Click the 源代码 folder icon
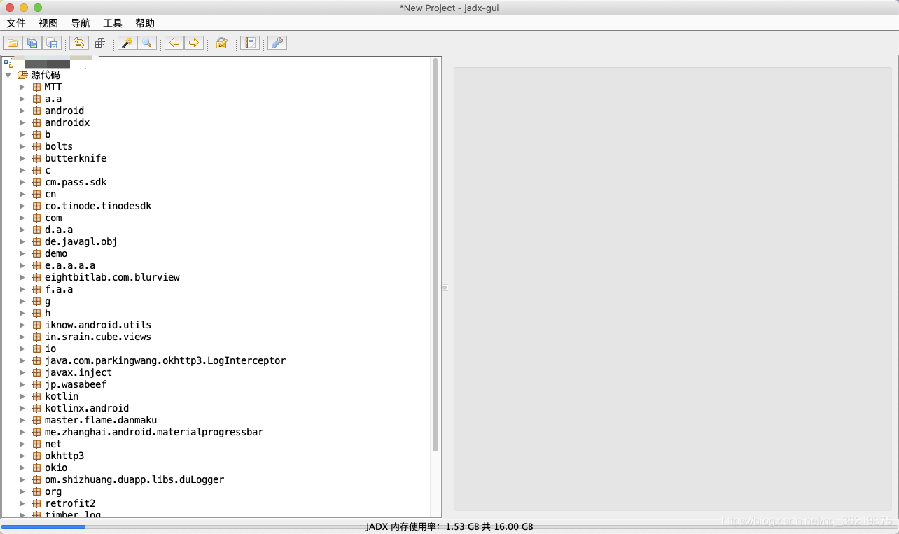Viewport: 899px width, 534px height. click(22, 75)
